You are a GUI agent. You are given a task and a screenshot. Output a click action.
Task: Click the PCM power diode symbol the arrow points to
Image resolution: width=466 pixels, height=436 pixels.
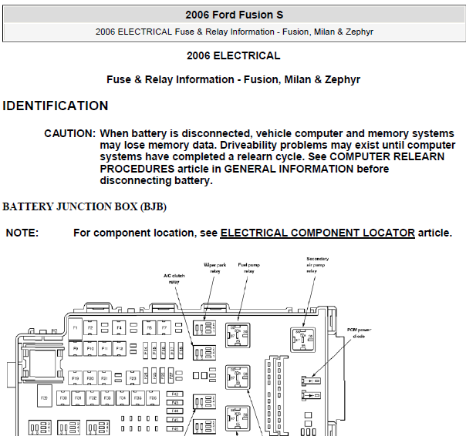point(311,381)
